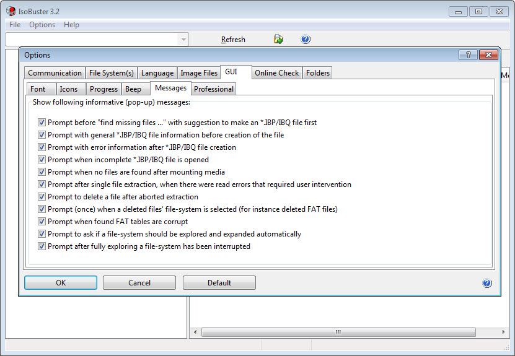Click the IsoBuster app icon in title bar
This screenshot has height=356, width=515.
tap(11, 12)
